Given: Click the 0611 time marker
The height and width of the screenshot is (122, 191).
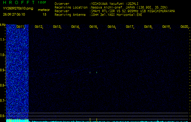Looking at the screenshot, I should tap(20, 27).
